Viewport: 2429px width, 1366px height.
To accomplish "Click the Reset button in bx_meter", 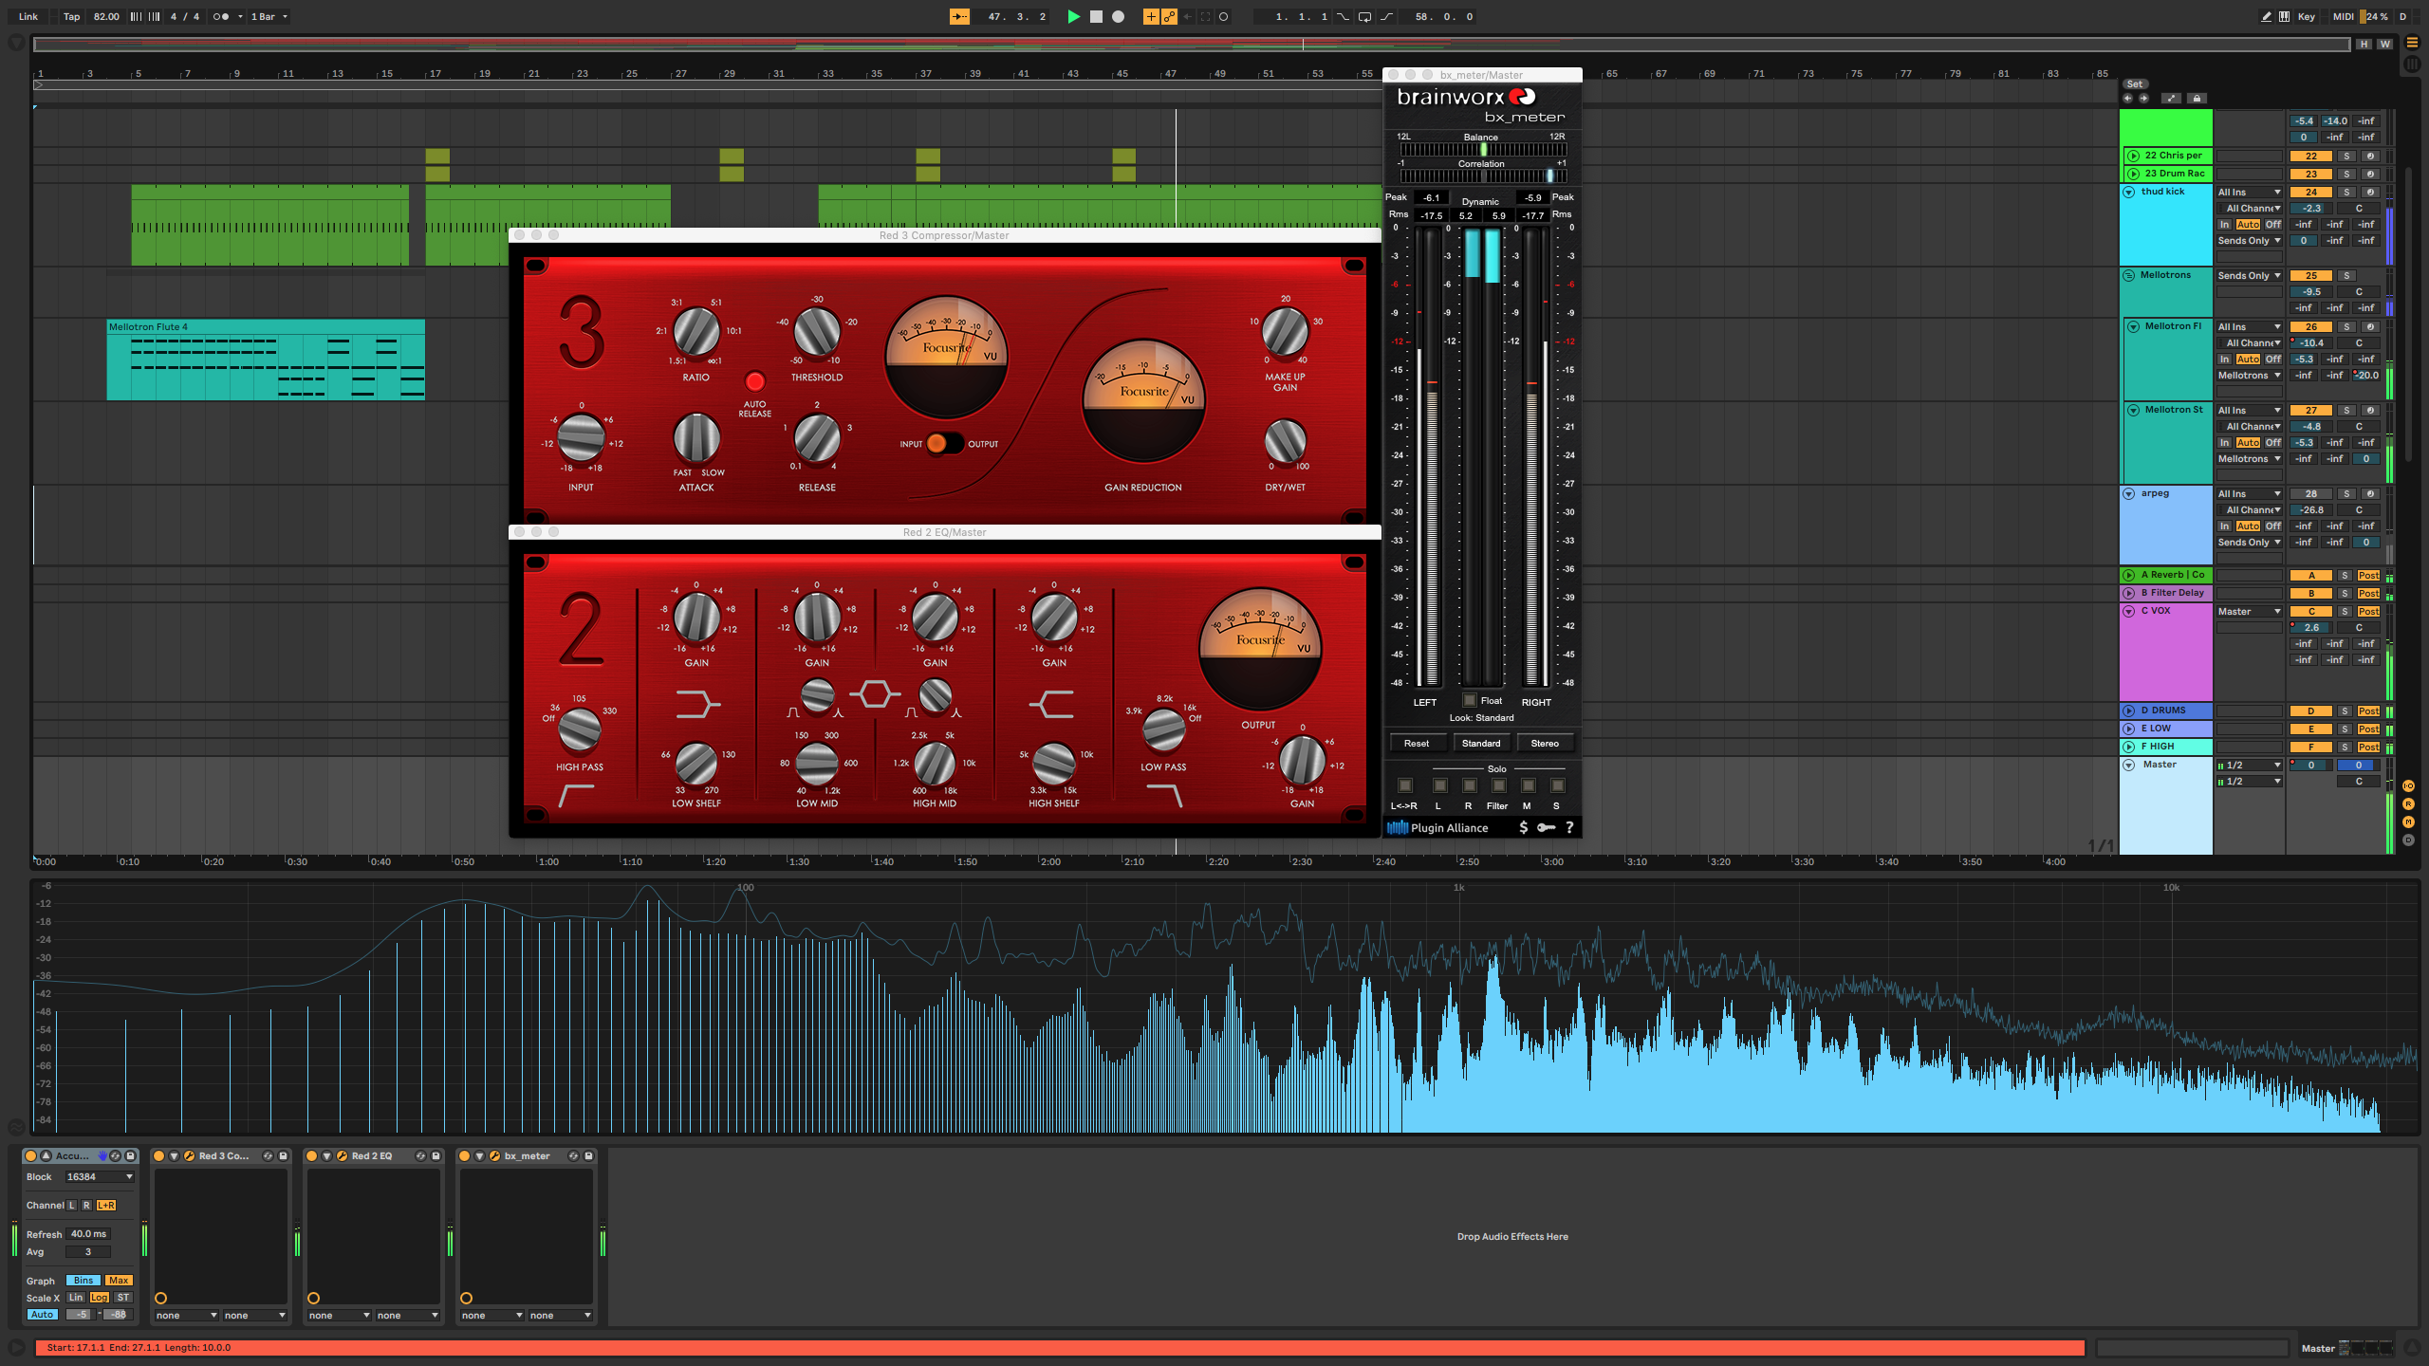I will (x=1416, y=743).
